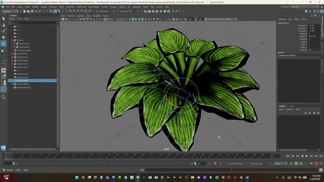Click the Maya home logo icon
This screenshot has height=182, width=324.
(x=3, y=148)
